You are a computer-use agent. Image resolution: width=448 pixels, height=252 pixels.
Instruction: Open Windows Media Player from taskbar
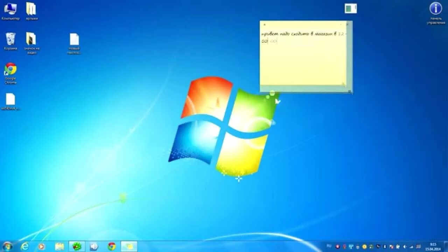pyautogui.click(x=41, y=246)
